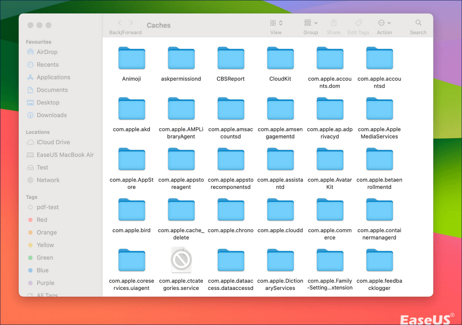Filter by the Green tag
The image size is (462, 325).
45,258
